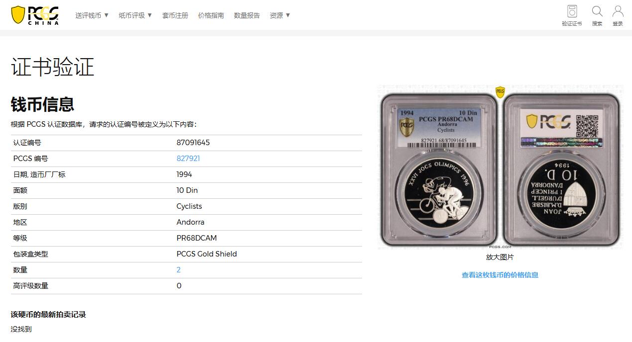
Task: Click the PCGS China logo
Action: click(x=35, y=15)
